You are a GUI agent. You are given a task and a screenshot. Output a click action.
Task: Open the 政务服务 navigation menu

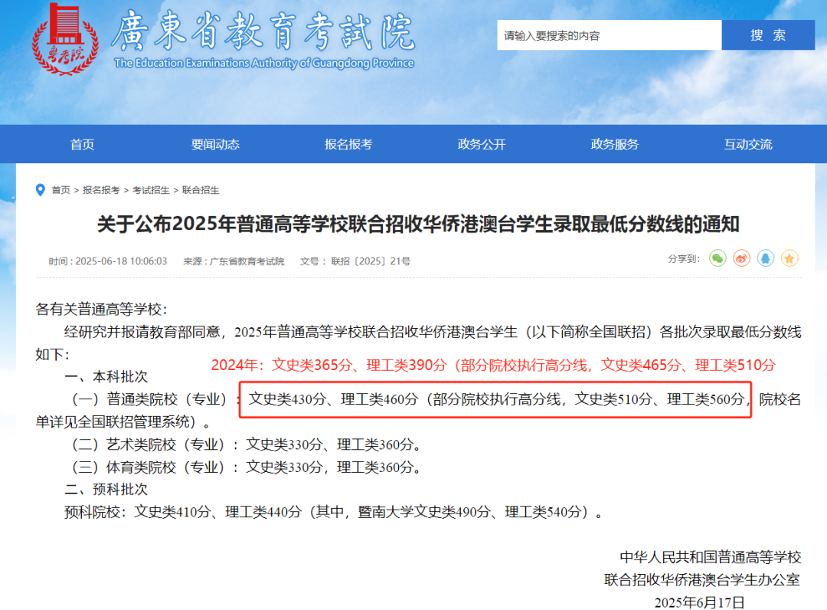(x=614, y=144)
